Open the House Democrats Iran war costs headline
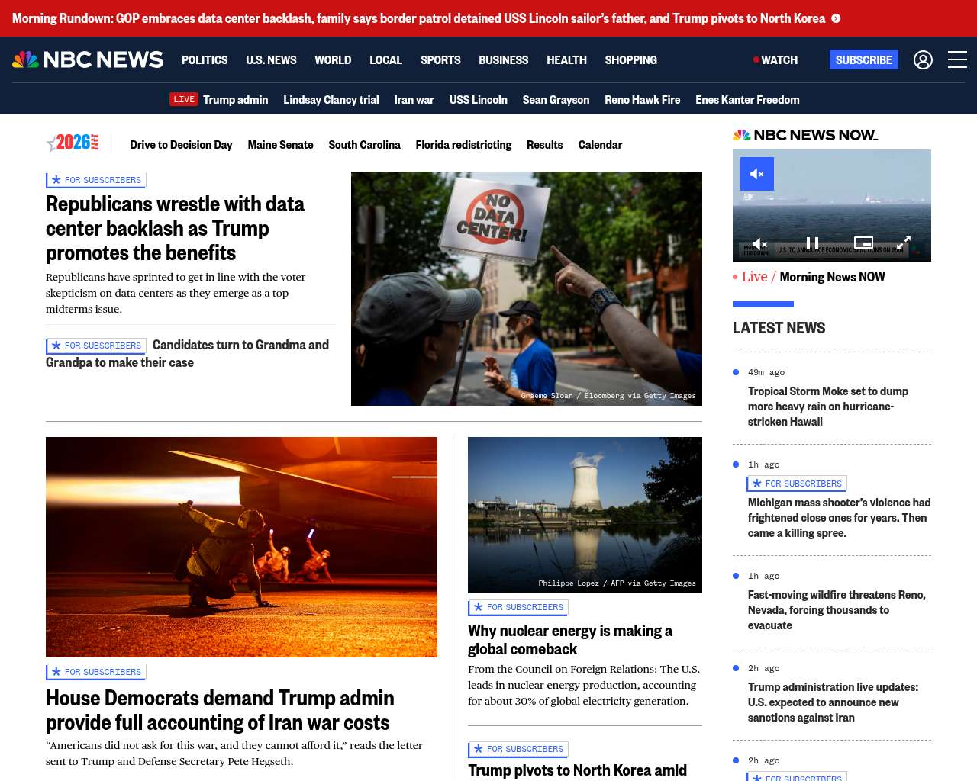Image resolution: width=977 pixels, height=781 pixels. [220, 710]
